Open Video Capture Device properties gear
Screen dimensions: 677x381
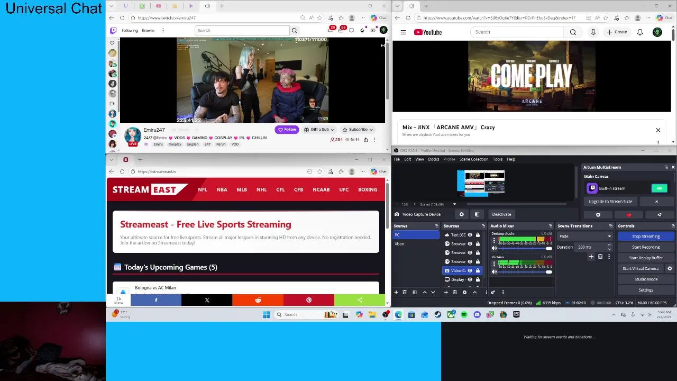click(x=462, y=214)
